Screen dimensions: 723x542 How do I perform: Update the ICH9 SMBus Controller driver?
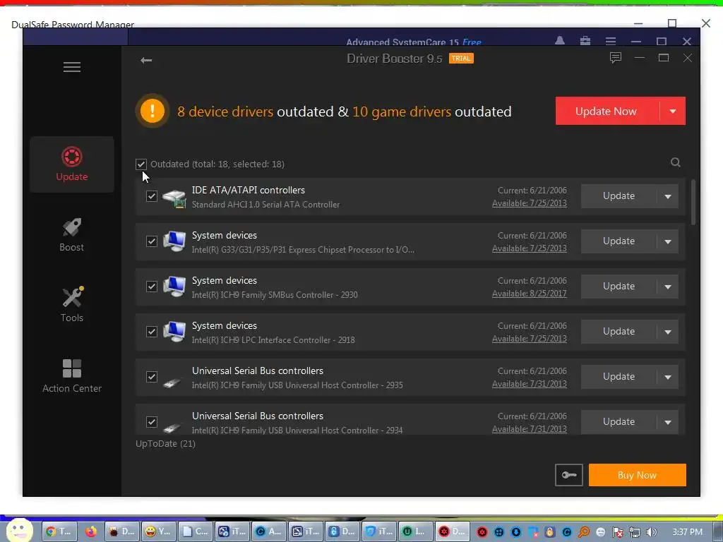point(619,287)
